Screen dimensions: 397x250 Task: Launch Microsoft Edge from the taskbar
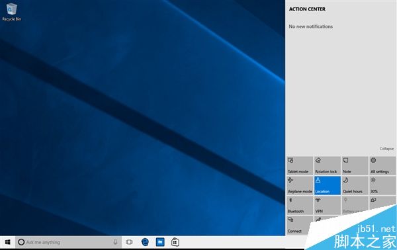pos(145,242)
